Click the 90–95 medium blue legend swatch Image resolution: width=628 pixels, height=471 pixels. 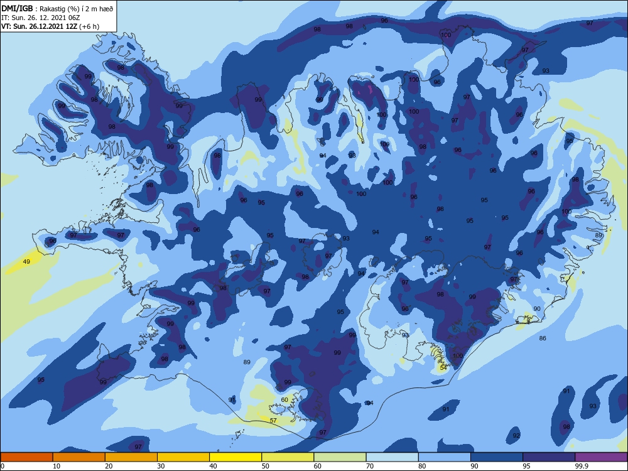pyautogui.click(x=497, y=457)
